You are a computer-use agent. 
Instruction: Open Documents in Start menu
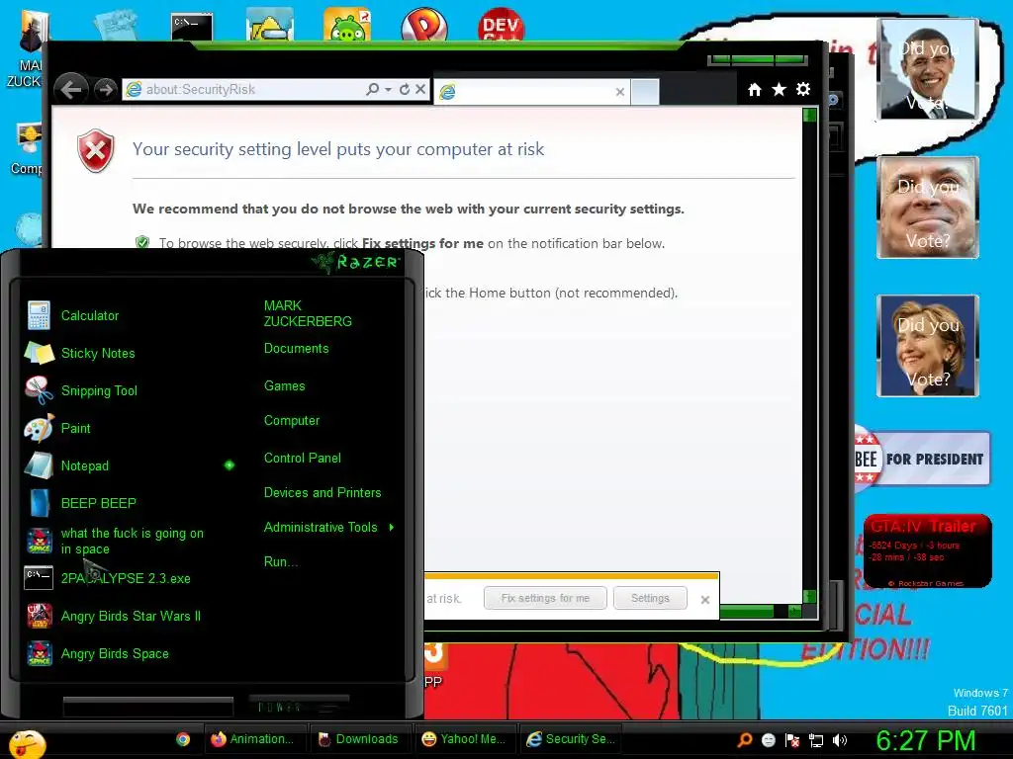click(x=296, y=349)
